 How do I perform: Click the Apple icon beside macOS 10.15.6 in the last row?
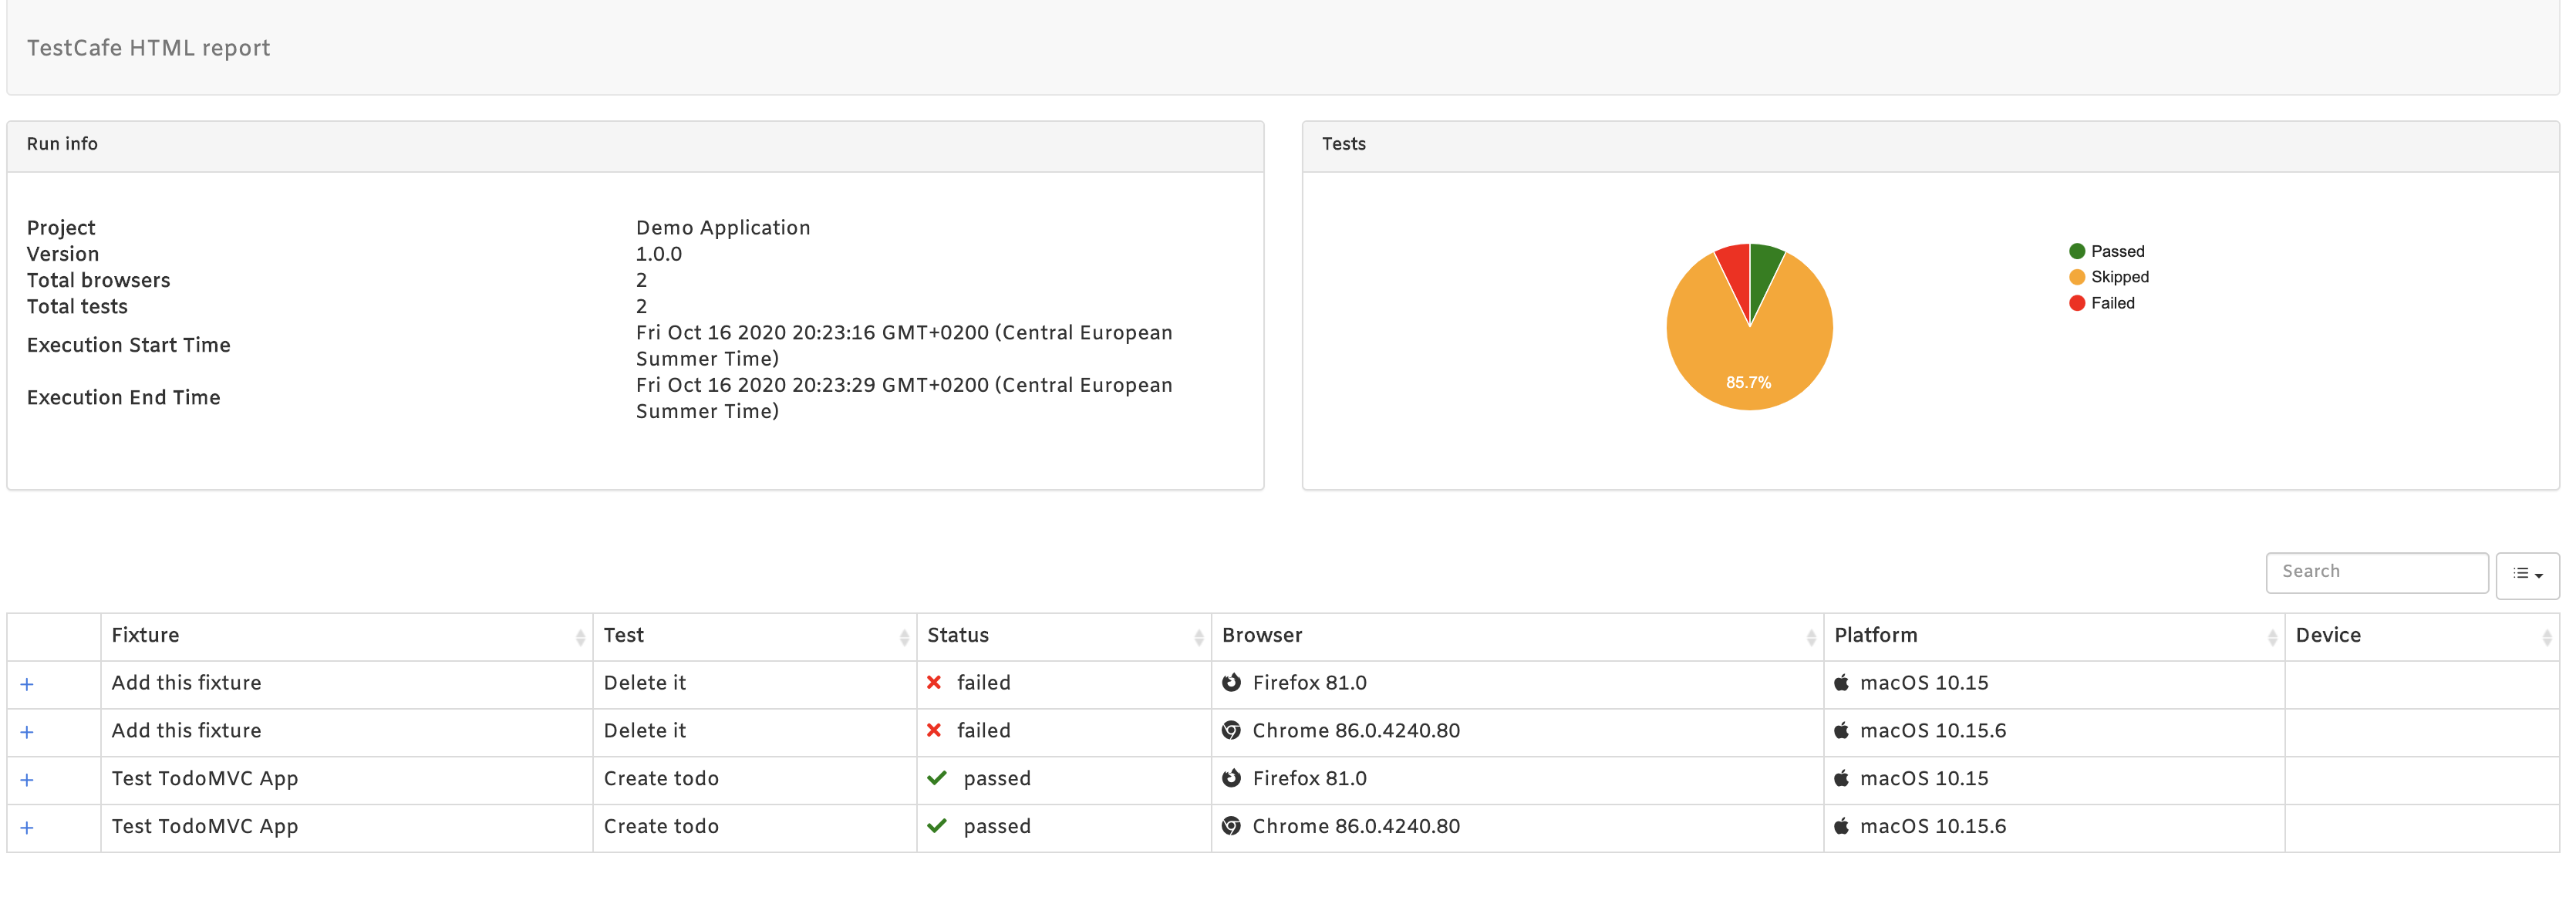[1841, 826]
